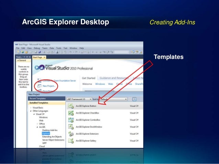This screenshot has width=219, height=164.
Task: Open the Web link under Get Started
Action: (x=111, y=84)
